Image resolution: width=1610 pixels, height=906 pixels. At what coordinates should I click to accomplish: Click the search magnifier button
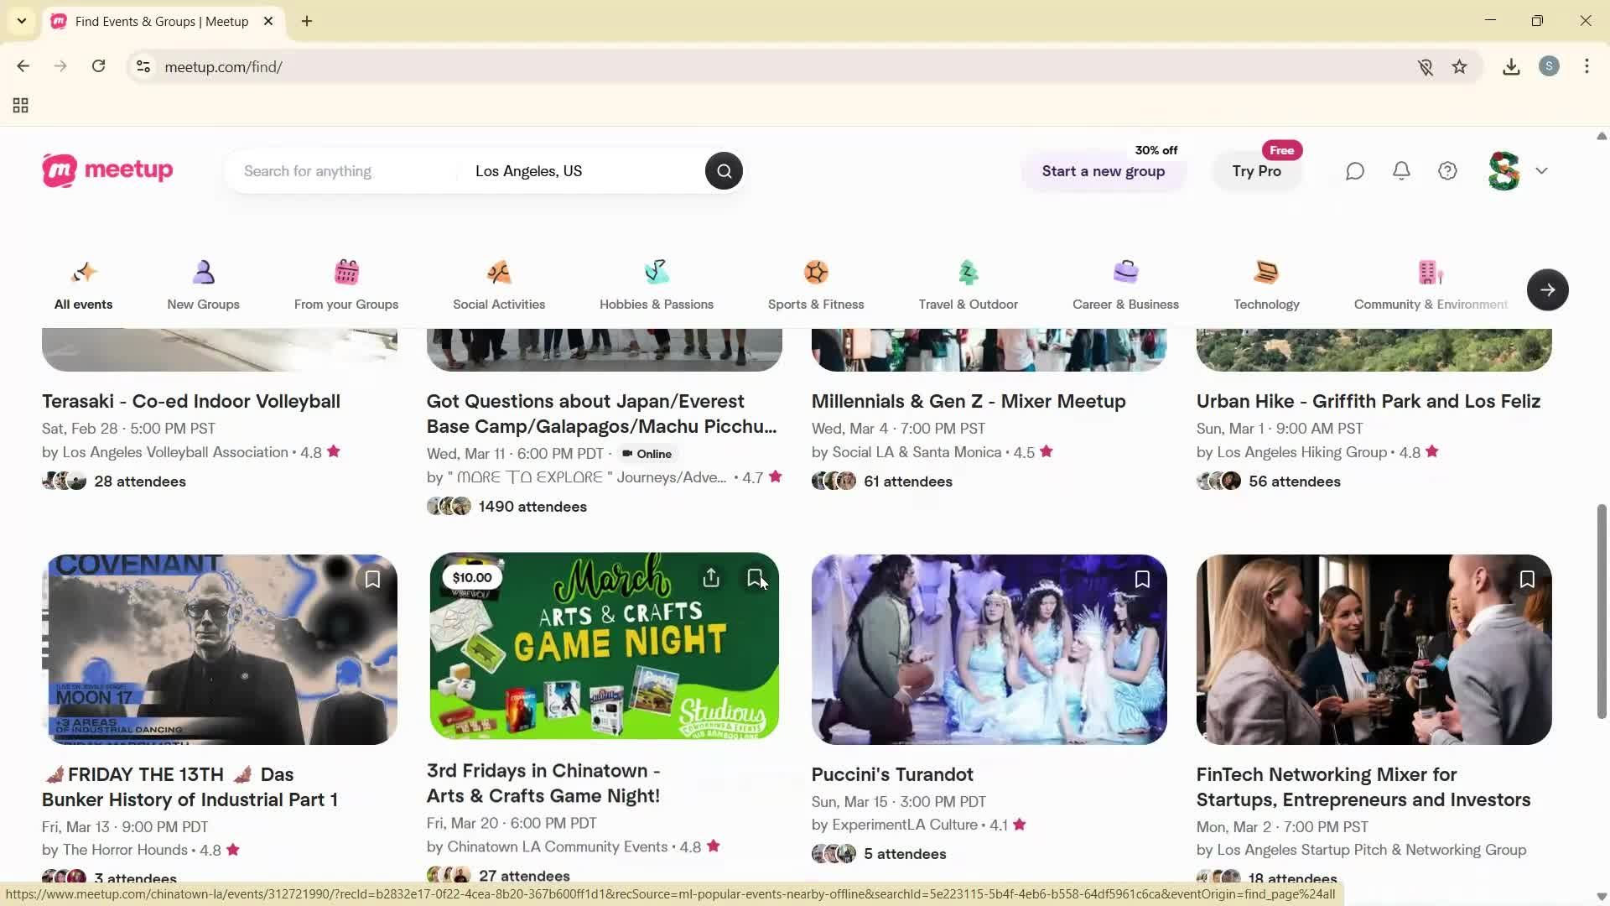pyautogui.click(x=724, y=171)
